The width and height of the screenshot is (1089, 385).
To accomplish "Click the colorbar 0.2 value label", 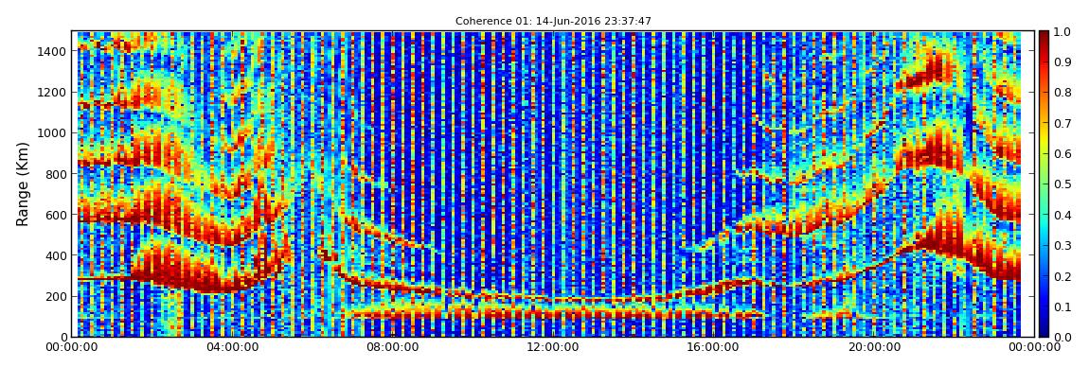I will click(x=1062, y=276).
